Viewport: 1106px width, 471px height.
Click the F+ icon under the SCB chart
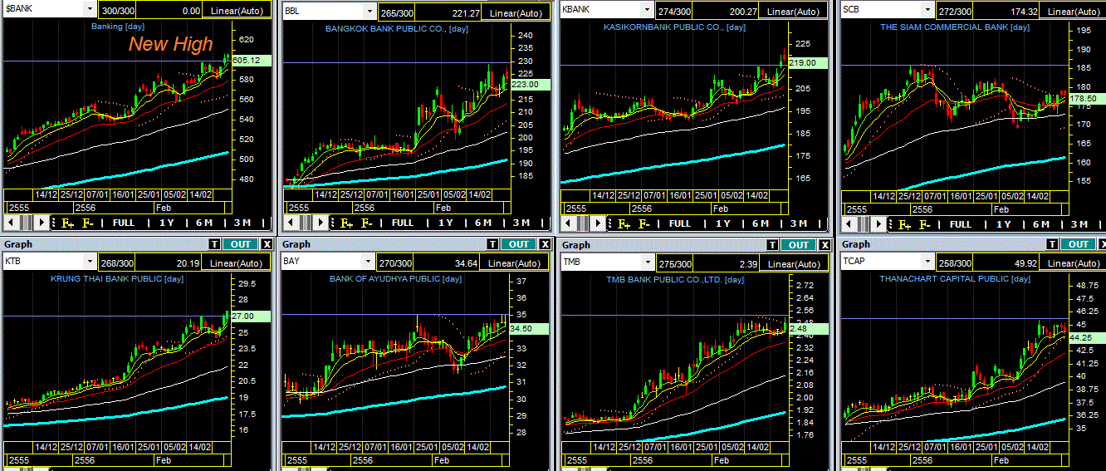[x=904, y=223]
